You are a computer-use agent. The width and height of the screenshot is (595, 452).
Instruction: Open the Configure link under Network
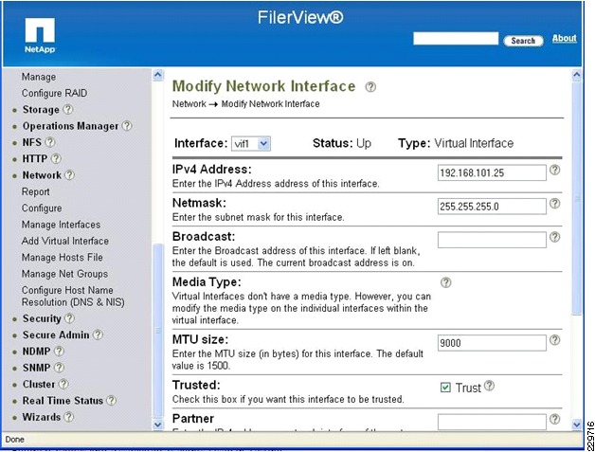(x=42, y=208)
